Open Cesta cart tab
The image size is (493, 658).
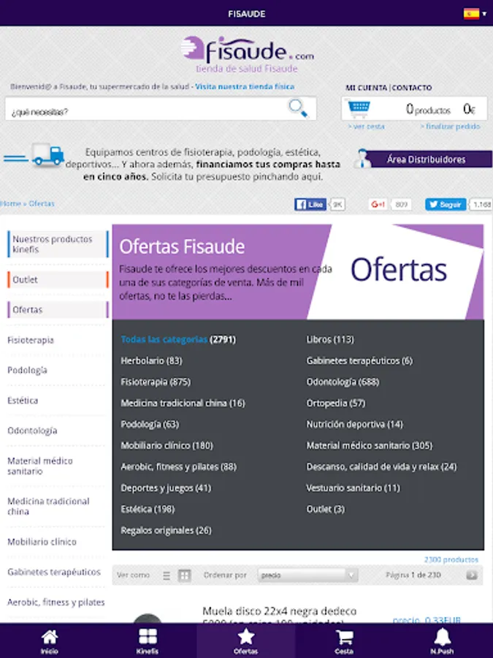(344, 640)
